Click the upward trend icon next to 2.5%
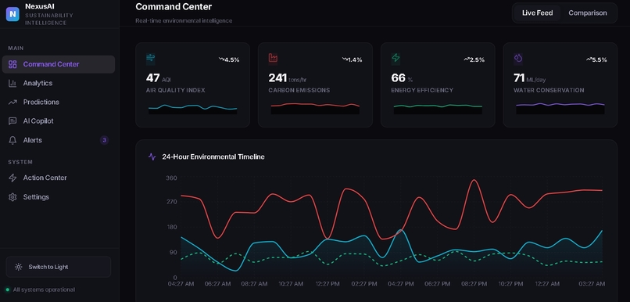Image resolution: width=630 pixels, height=302 pixels. pyautogui.click(x=467, y=59)
